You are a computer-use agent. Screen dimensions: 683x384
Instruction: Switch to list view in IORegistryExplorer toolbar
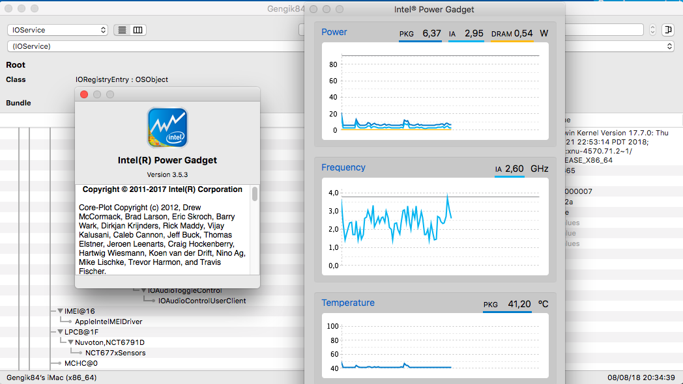(x=122, y=30)
